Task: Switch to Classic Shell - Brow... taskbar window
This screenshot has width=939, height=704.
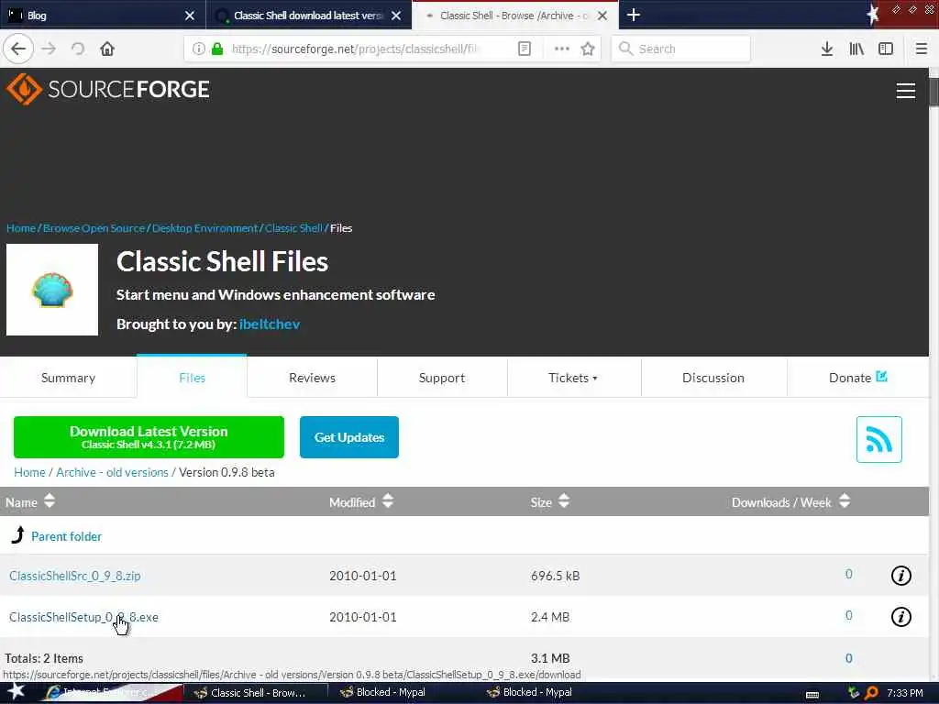Action: (x=255, y=693)
